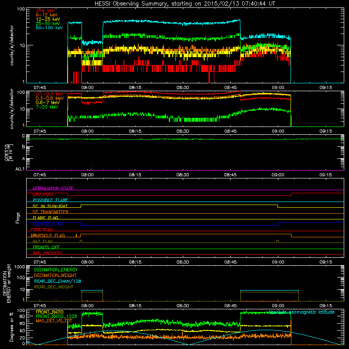This screenshot has height=349, width=349.
Task: Select the SC_IN_SUNLIGHT flag label
Action: tap(50, 206)
